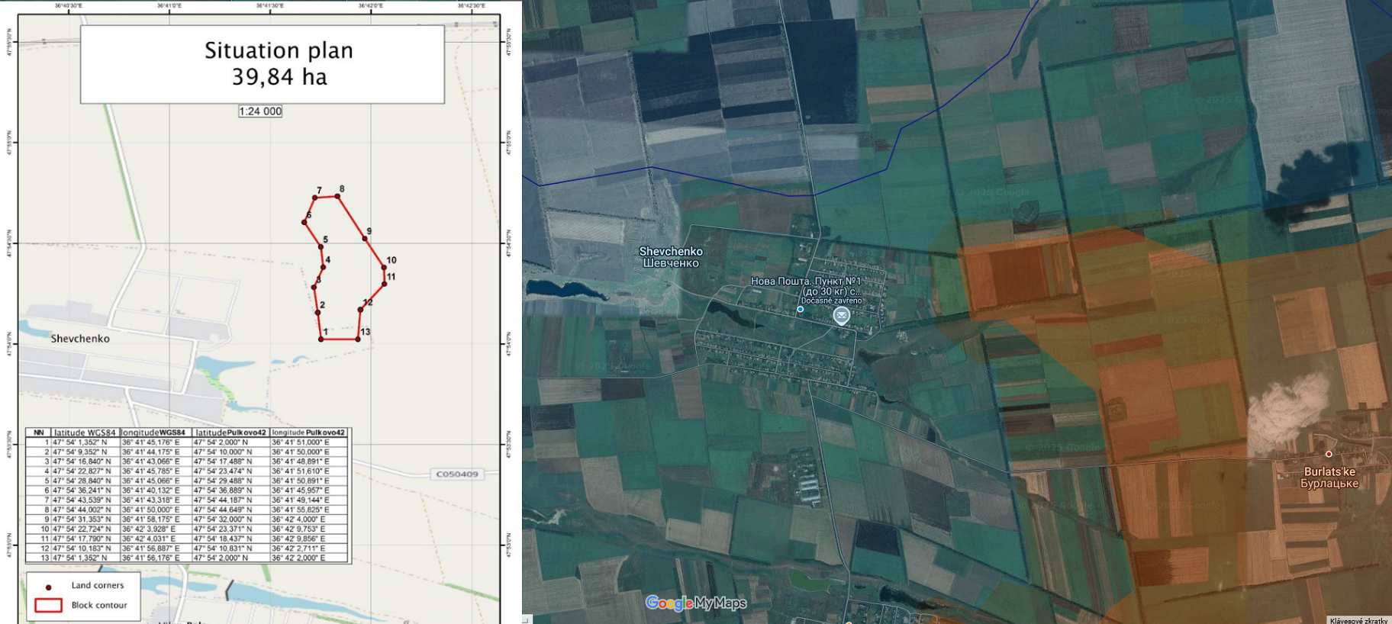Click the Land corners dot symbol in legend
Screen dimensions: 1392x624
point(49,587)
